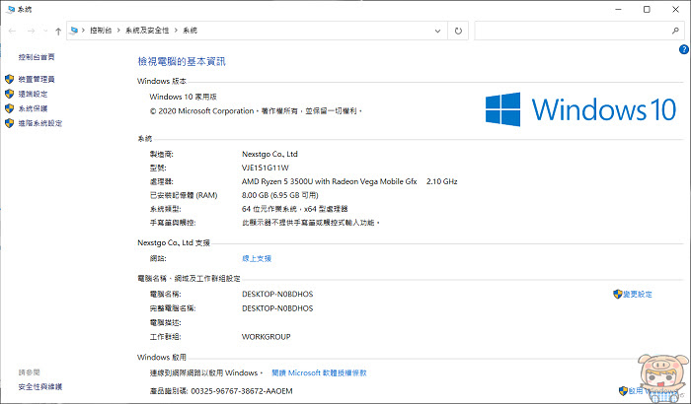The image size is (691, 404).
Task: Open 遠端設定 link
Action: point(33,94)
